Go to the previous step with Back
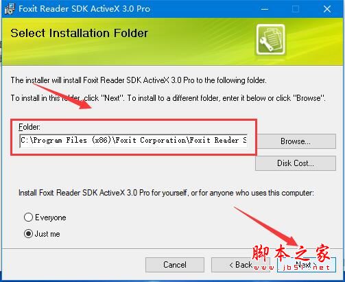 [x=241, y=265]
